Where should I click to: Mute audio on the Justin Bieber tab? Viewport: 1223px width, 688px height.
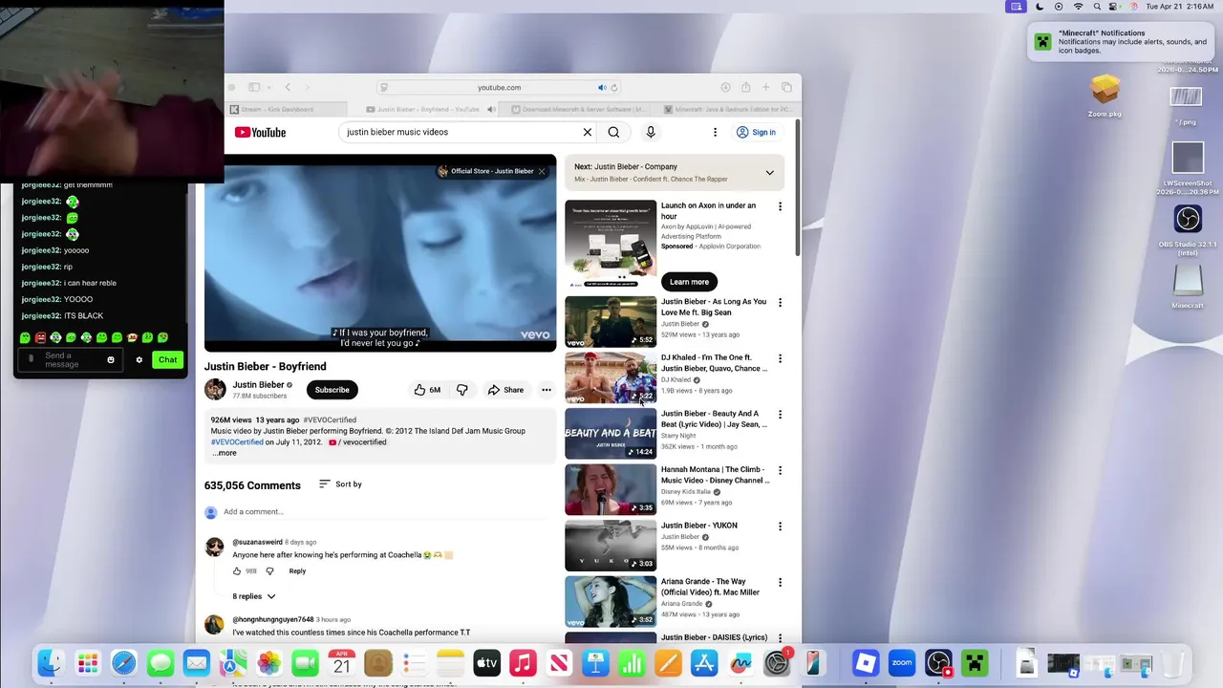point(491,110)
